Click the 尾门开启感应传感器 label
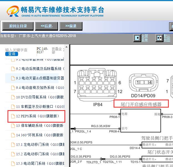Screen dimensions: 173x167 coord(141,104)
